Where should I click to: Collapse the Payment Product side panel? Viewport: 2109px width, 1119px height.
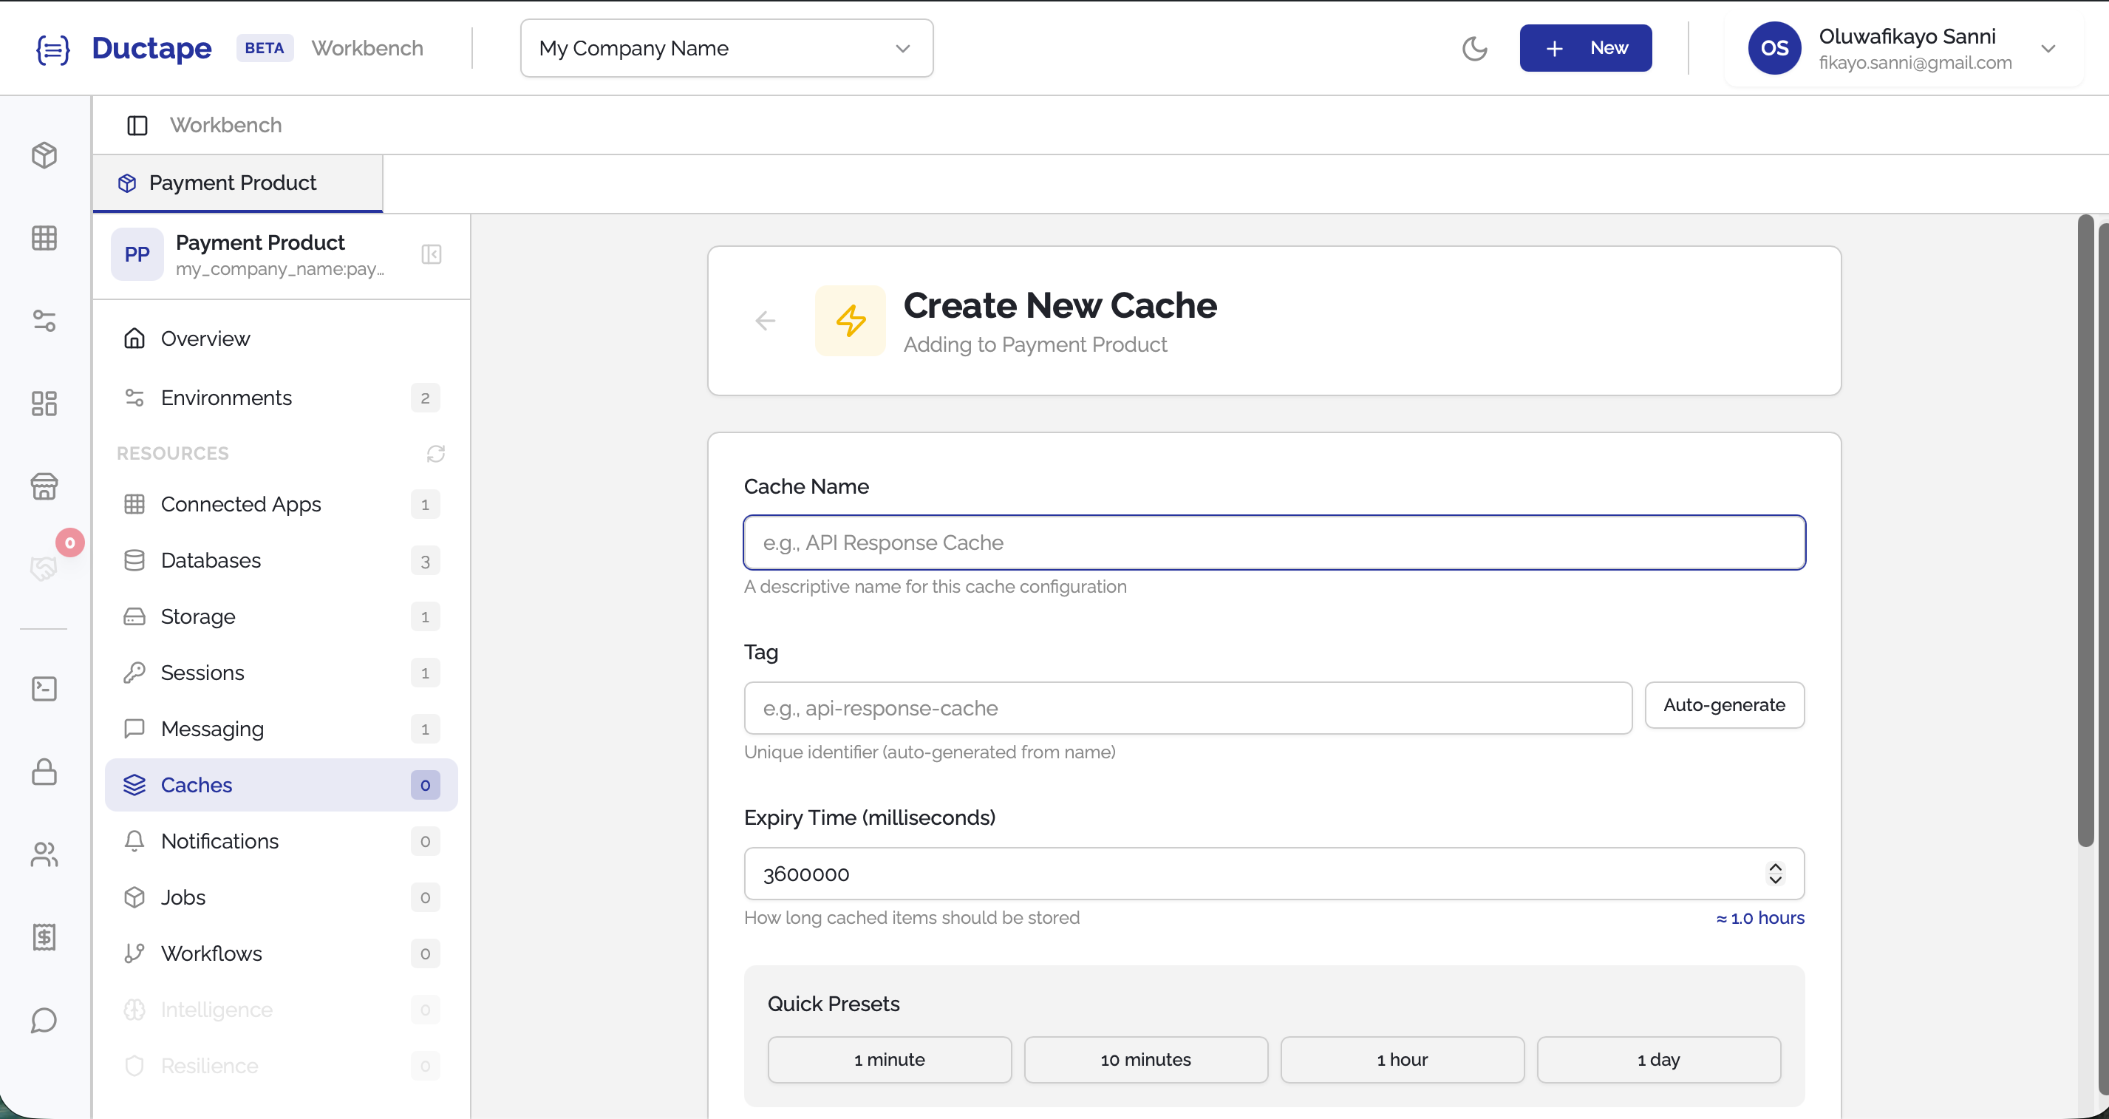[x=432, y=254]
